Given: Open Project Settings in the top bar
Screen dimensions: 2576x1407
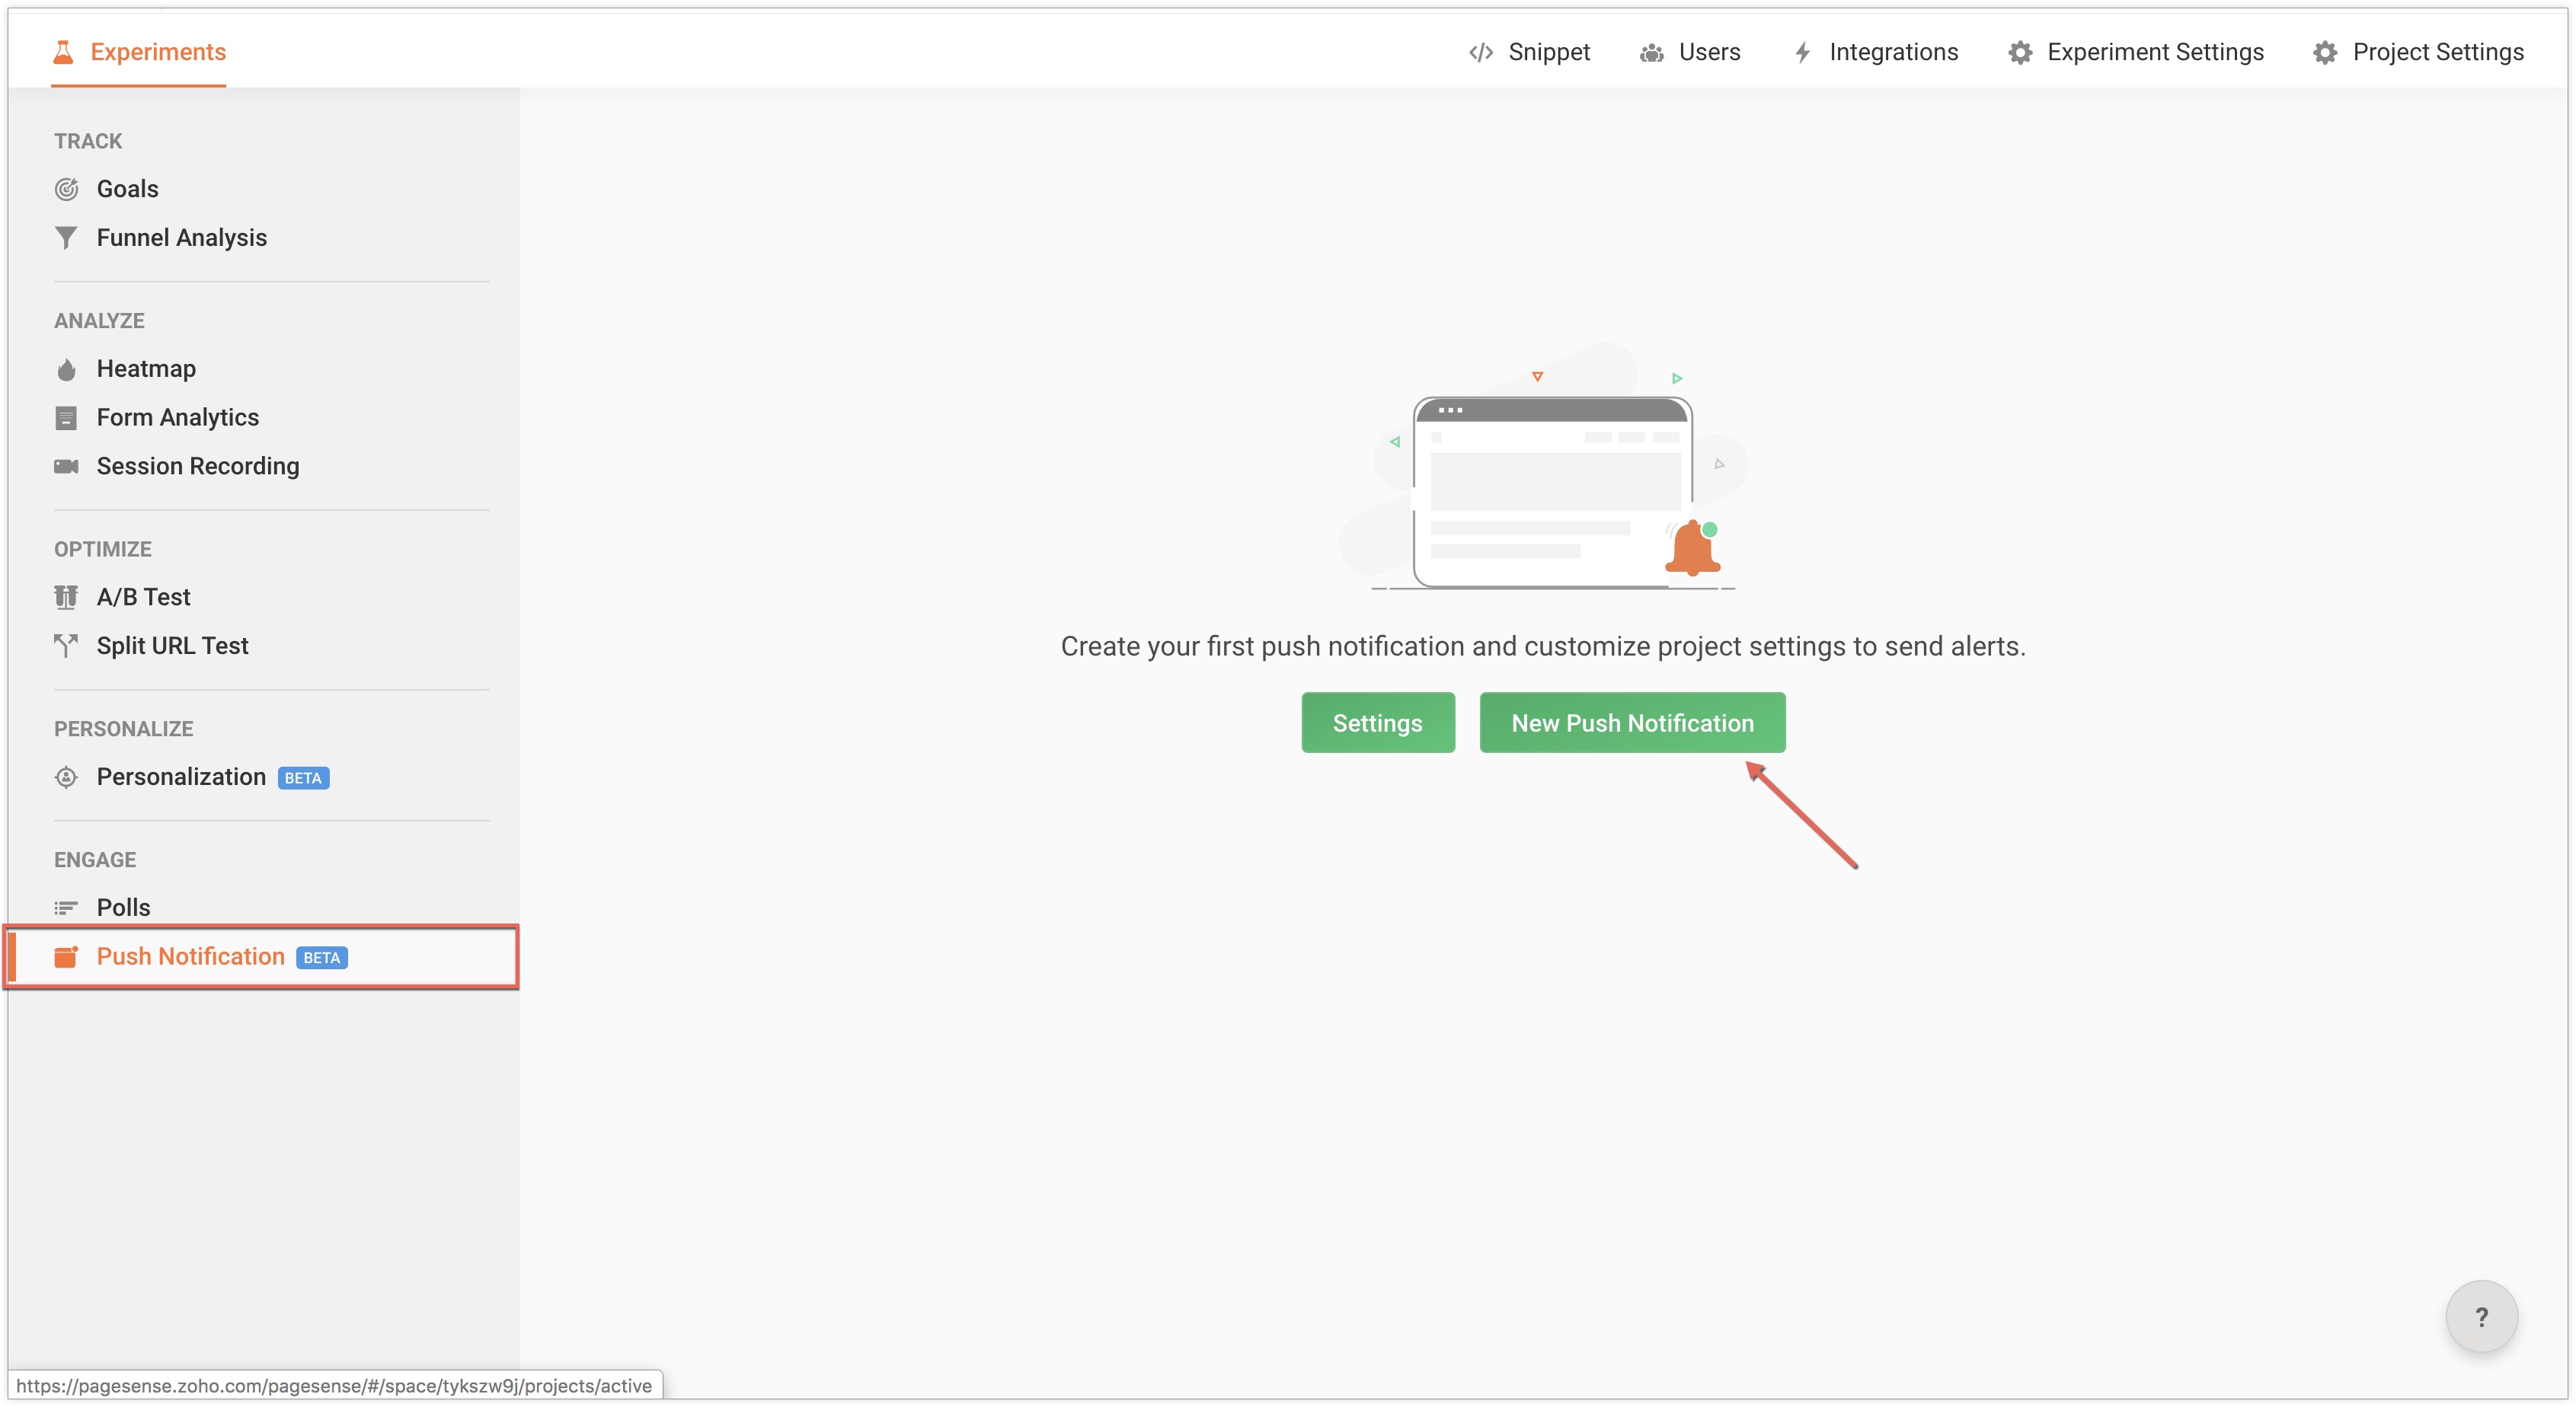Looking at the screenshot, I should (2418, 52).
